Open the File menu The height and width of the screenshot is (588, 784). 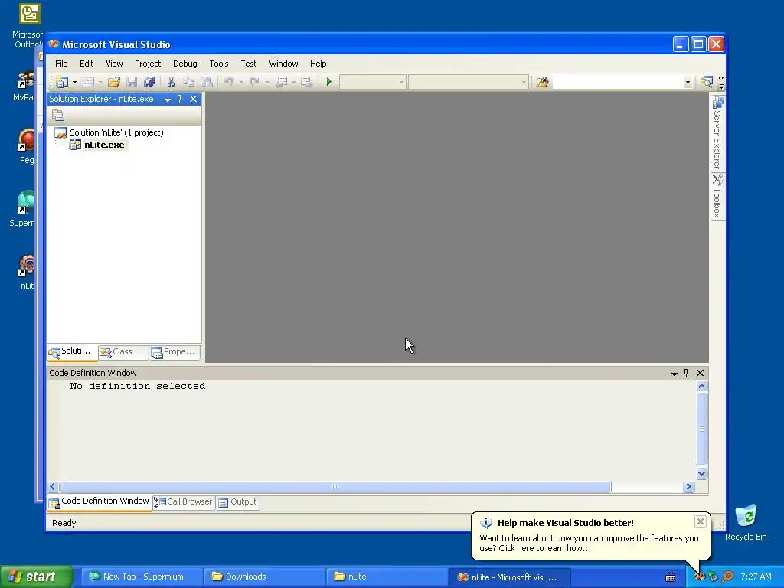click(61, 64)
